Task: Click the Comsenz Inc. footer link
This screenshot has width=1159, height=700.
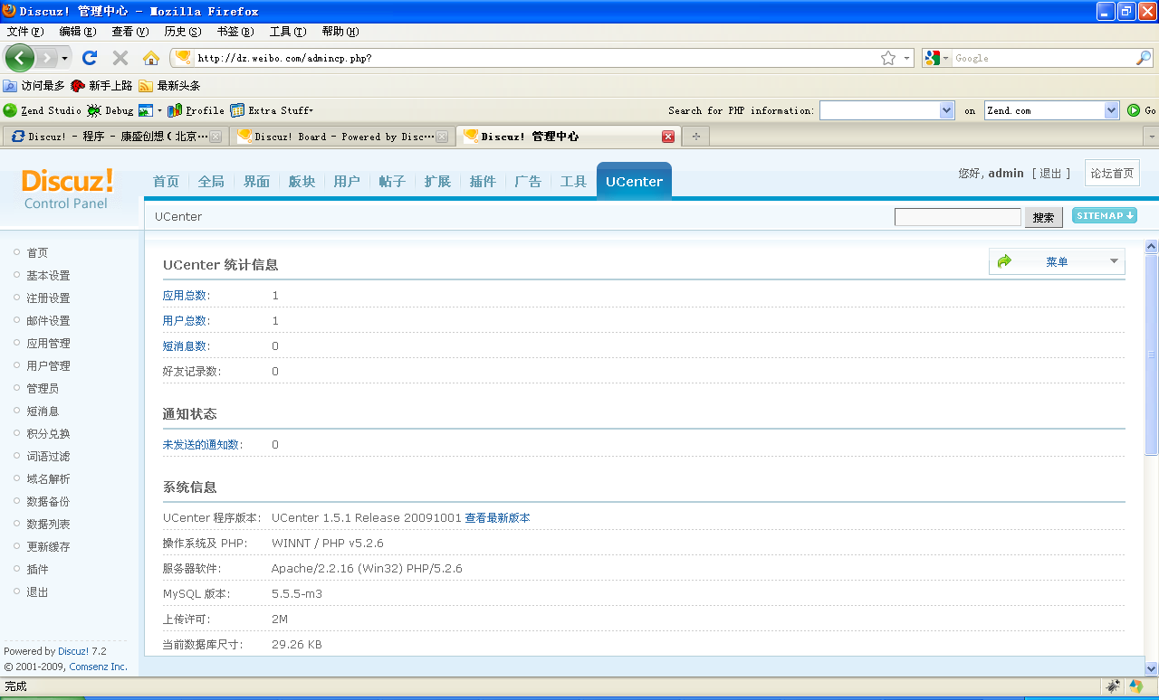Action: (99, 667)
